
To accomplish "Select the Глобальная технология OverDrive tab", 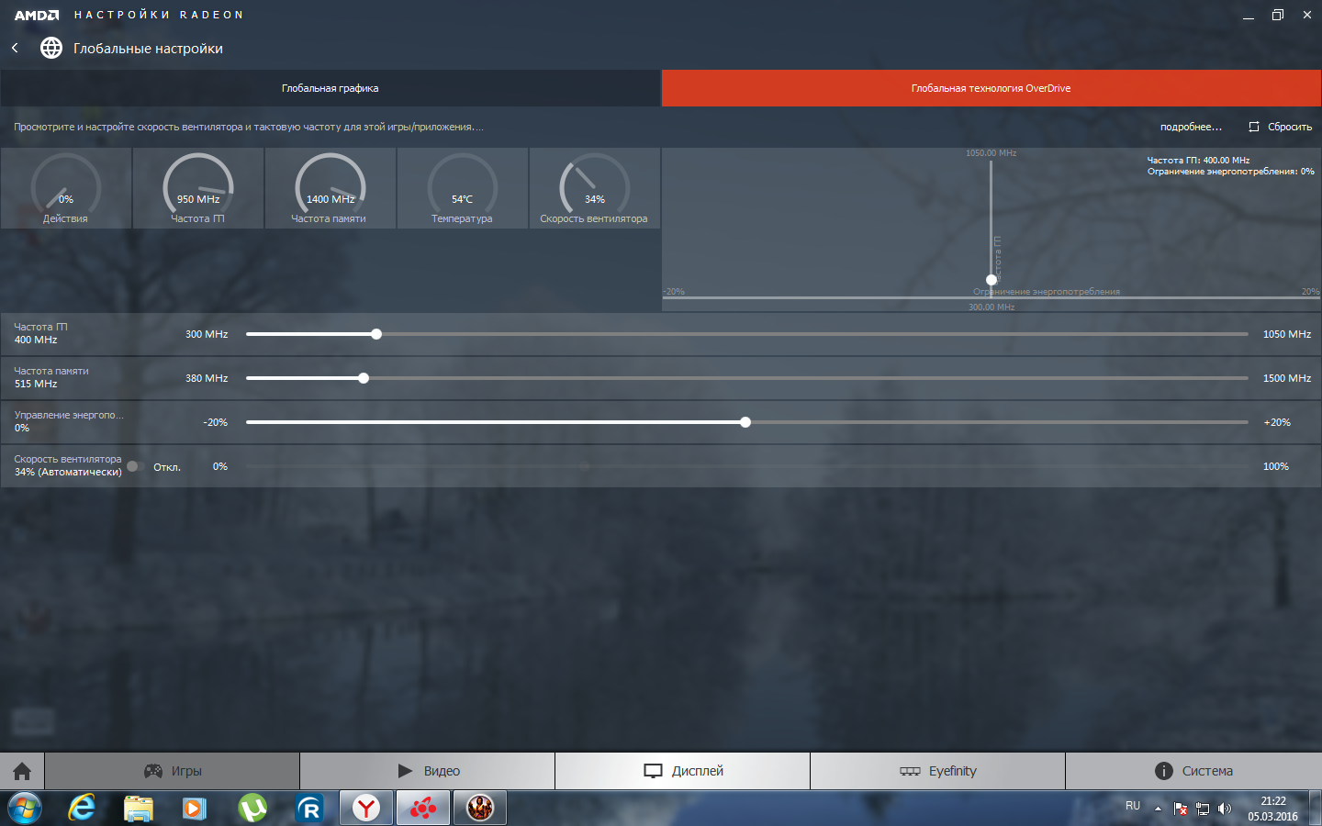I will (991, 88).
